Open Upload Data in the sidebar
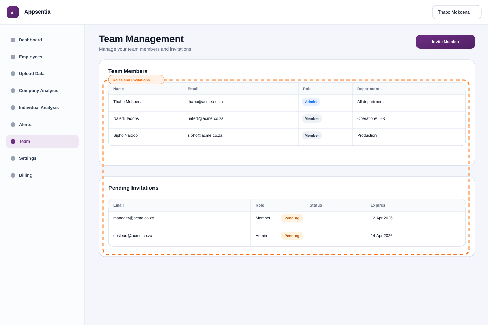 (42, 74)
